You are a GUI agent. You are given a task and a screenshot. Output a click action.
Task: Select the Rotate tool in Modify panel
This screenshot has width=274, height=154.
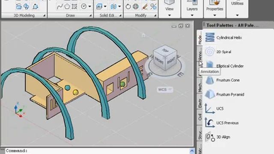(x=128, y=7)
